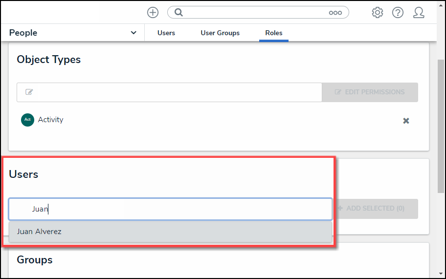Click the edit pencil icon in Object Types field

coord(29,92)
